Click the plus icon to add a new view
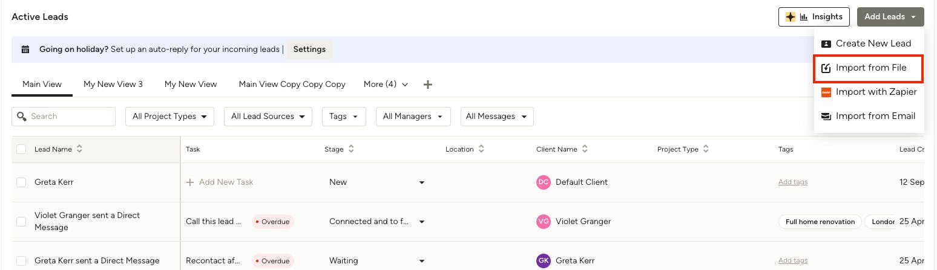937x270 pixels. pyautogui.click(x=427, y=85)
